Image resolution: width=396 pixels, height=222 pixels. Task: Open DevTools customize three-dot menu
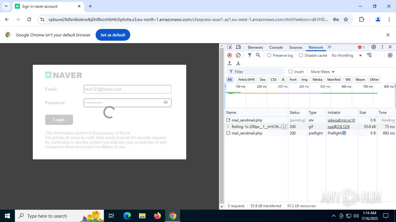(x=382, y=47)
